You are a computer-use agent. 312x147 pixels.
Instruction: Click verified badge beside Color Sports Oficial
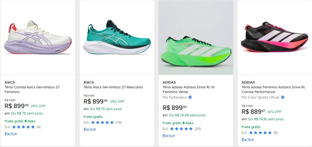(283, 97)
